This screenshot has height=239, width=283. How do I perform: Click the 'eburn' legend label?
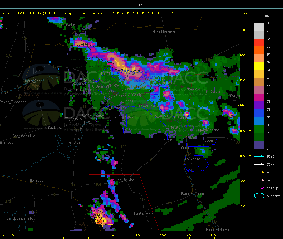pos(271,172)
